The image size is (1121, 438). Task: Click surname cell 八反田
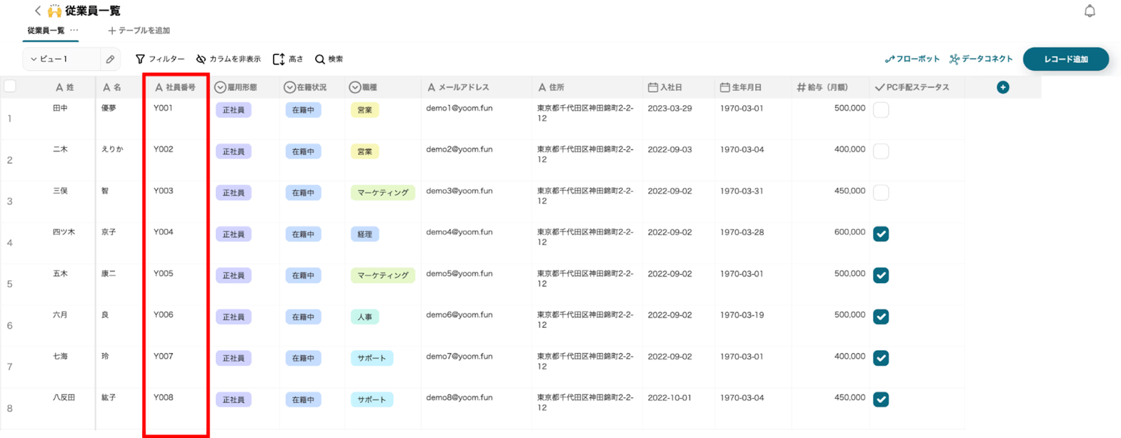(64, 397)
